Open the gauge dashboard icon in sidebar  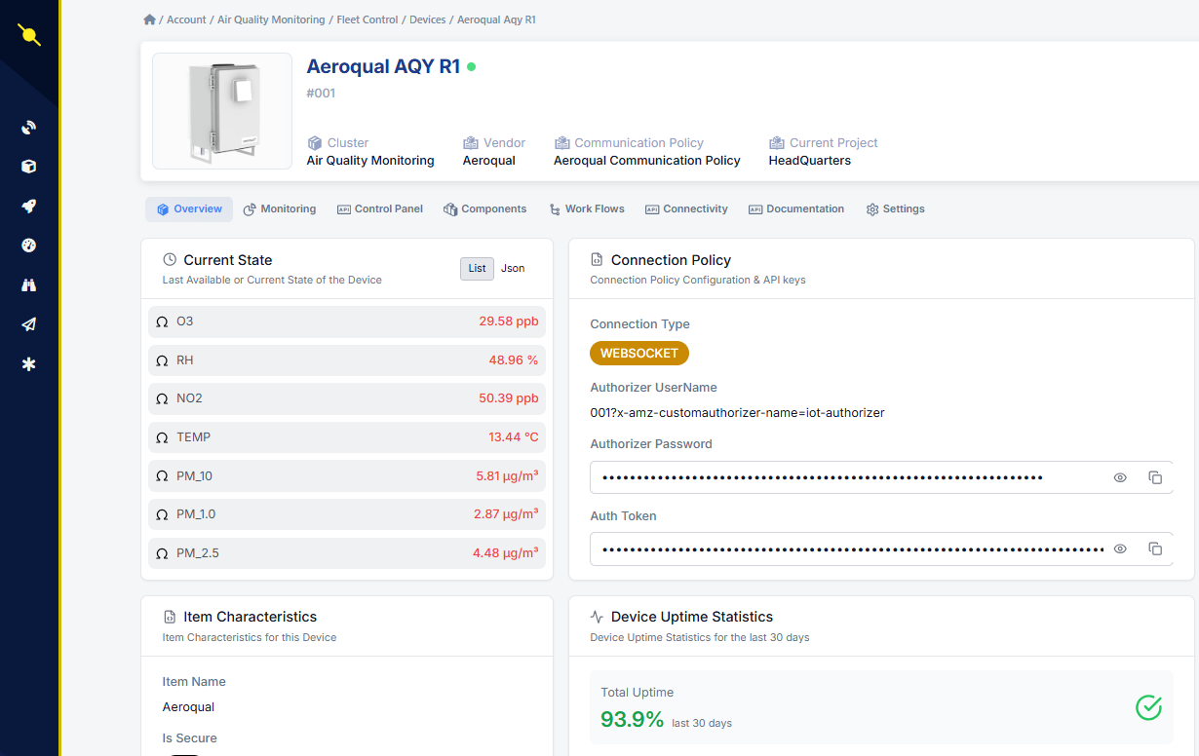[x=28, y=246]
